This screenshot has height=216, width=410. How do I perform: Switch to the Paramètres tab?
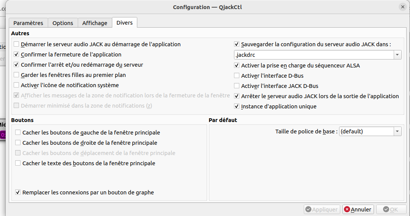[28, 23]
